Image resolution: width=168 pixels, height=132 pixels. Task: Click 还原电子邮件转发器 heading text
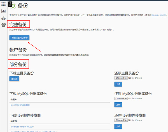point(130,115)
